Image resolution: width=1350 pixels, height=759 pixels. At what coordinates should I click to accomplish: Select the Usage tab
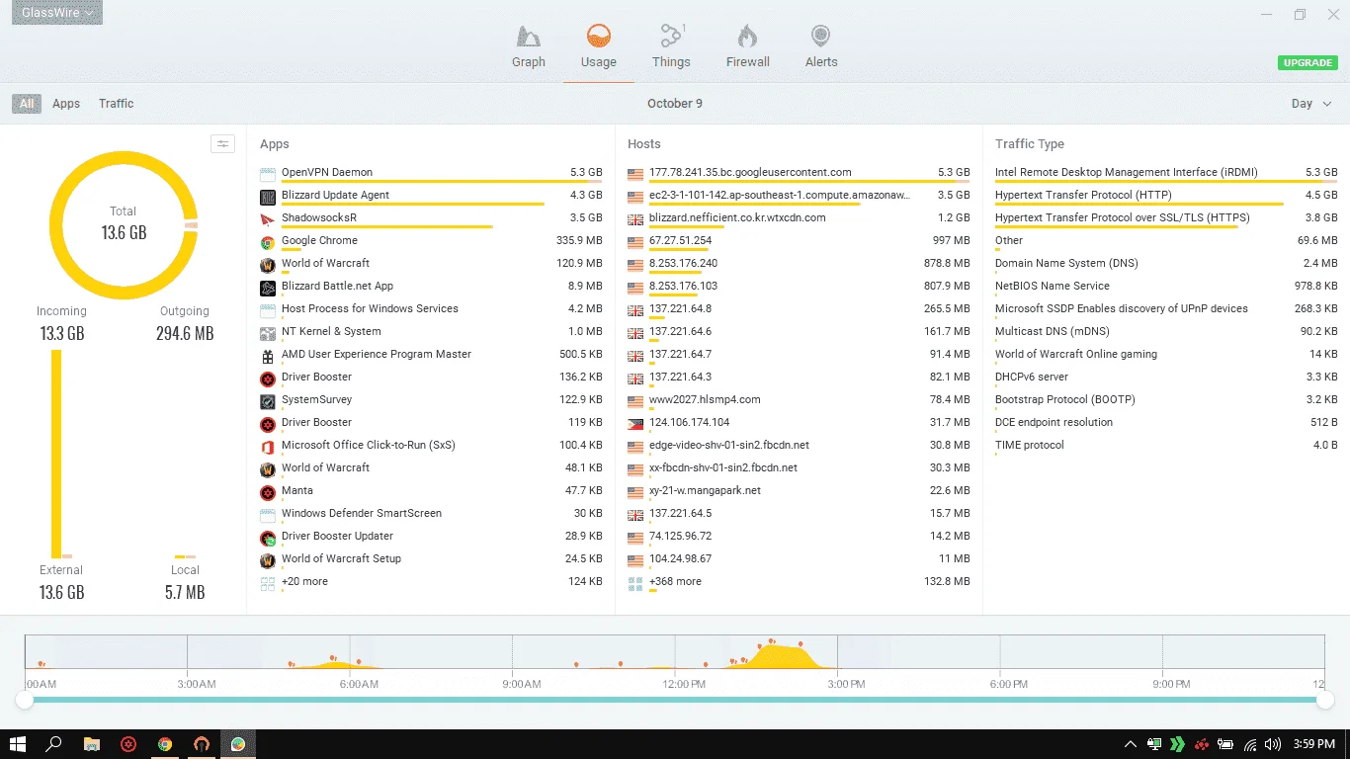click(x=599, y=47)
